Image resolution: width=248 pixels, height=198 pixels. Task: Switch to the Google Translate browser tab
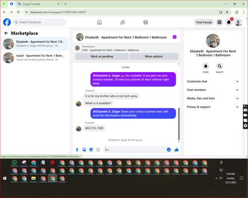[x=39, y=4]
